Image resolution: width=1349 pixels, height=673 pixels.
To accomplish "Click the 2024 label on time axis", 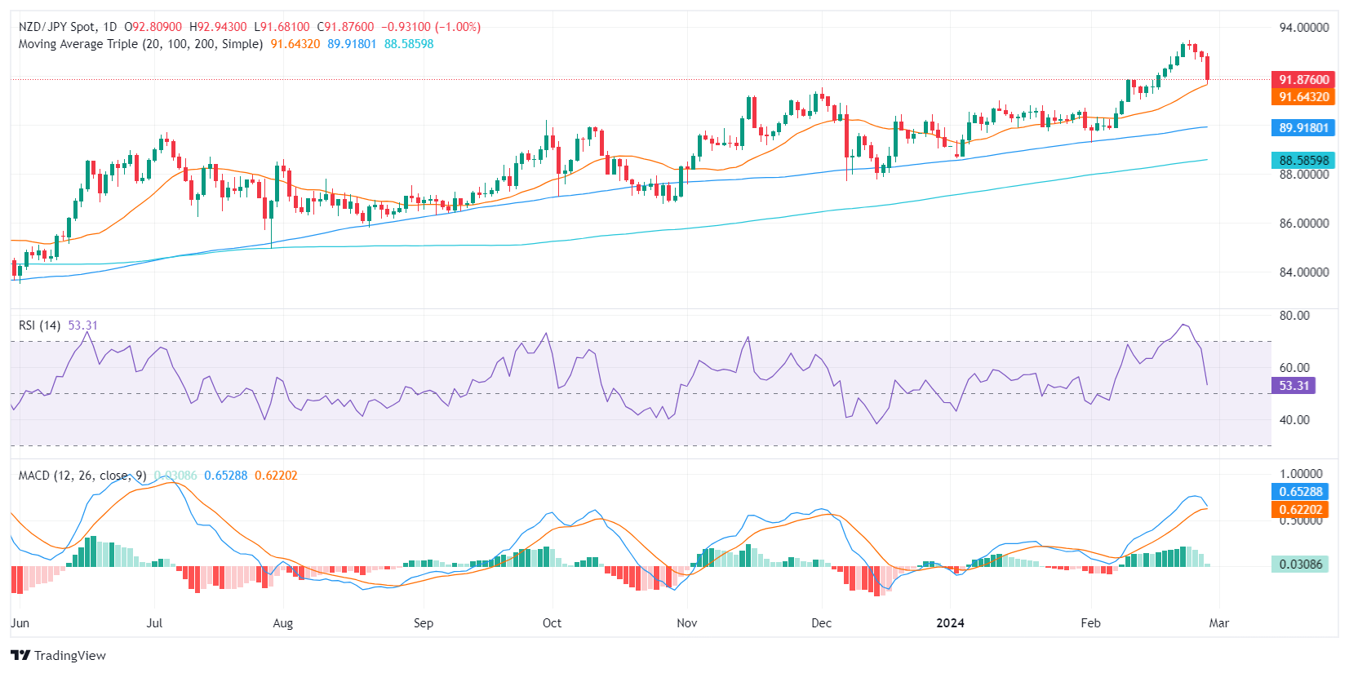I will [950, 623].
